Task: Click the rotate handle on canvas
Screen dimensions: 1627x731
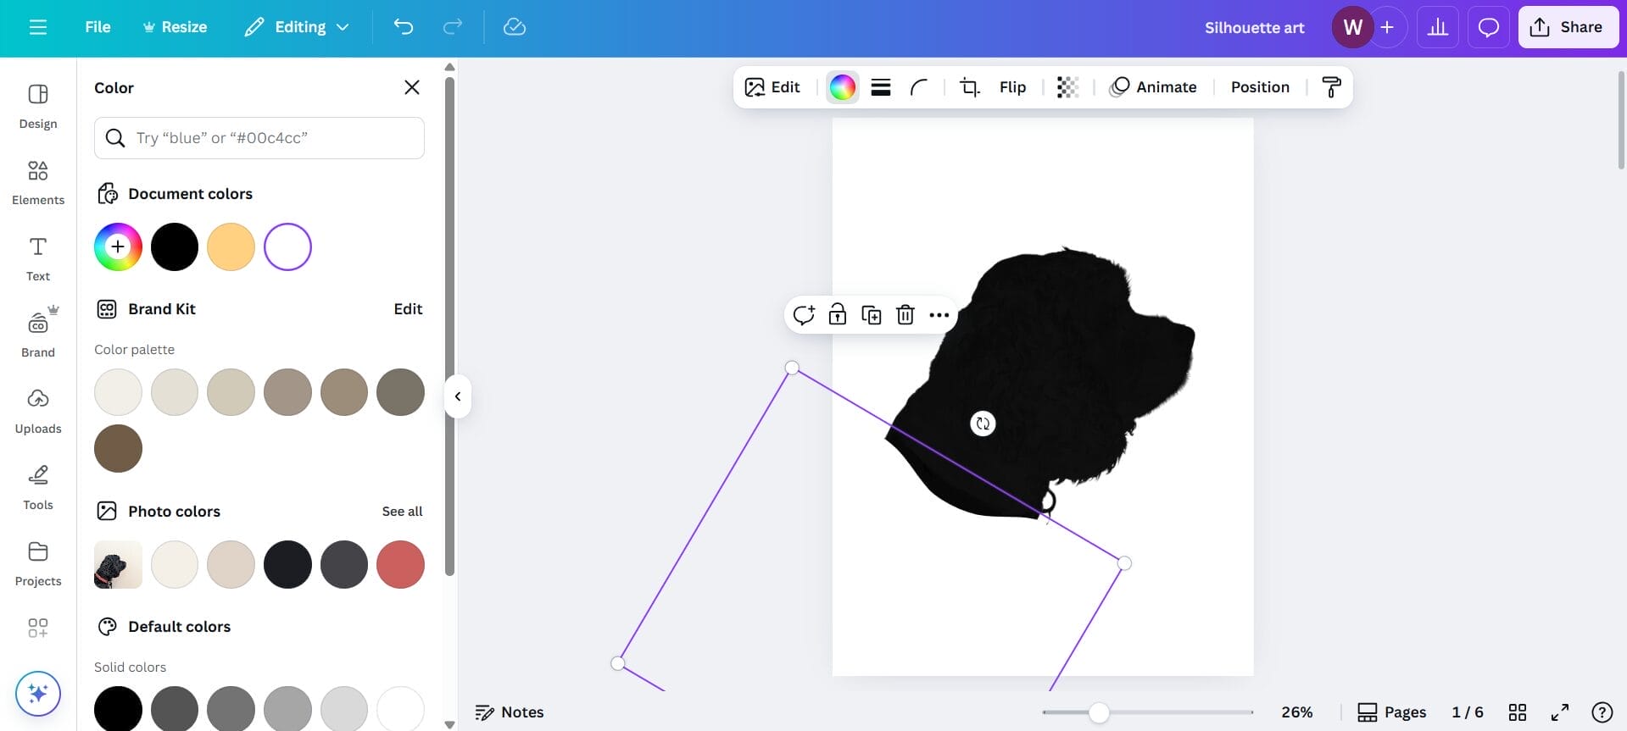Action: tap(983, 424)
